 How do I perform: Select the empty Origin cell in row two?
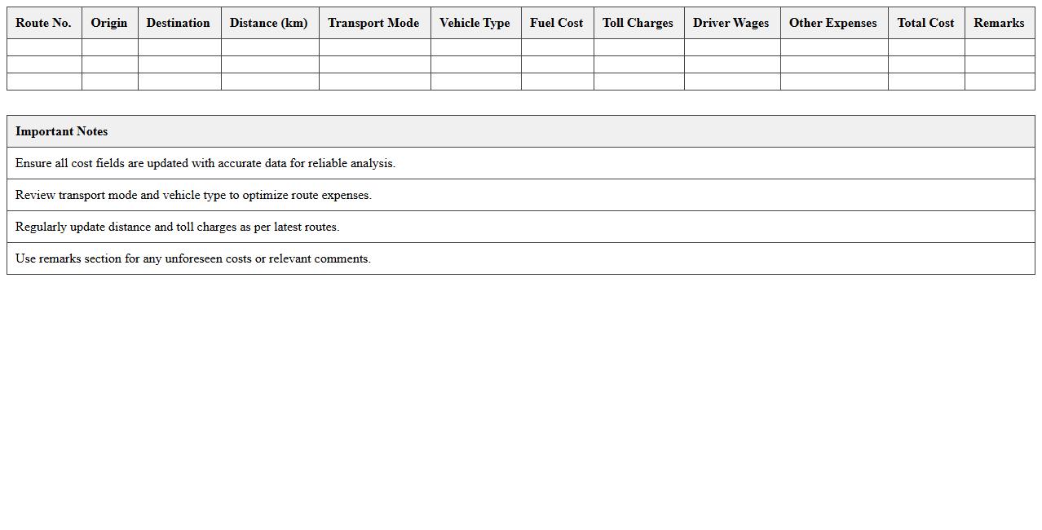[109, 64]
